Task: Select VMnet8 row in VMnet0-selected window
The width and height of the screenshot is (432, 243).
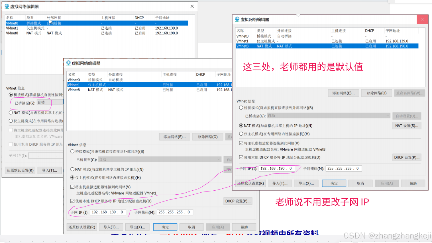Action: point(97,33)
